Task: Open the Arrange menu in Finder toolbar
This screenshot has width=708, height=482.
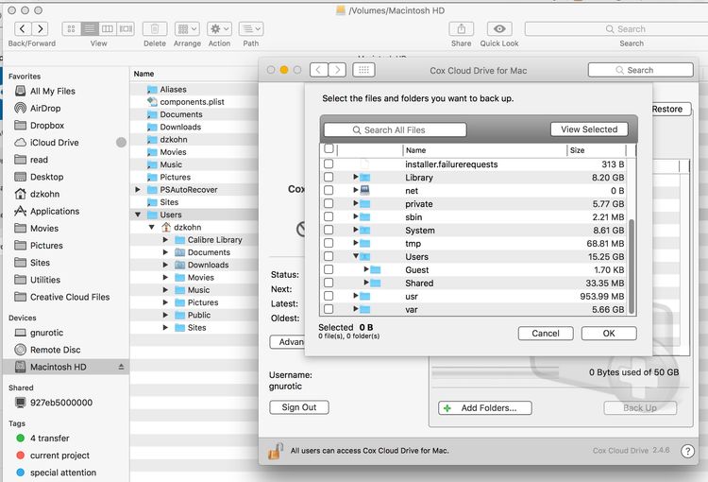Action: click(187, 29)
